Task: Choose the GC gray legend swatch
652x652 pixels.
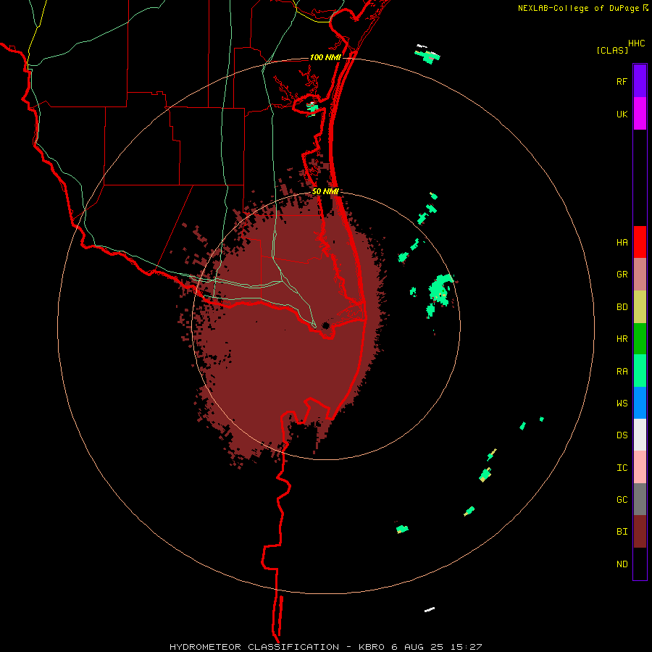Action: click(x=640, y=499)
